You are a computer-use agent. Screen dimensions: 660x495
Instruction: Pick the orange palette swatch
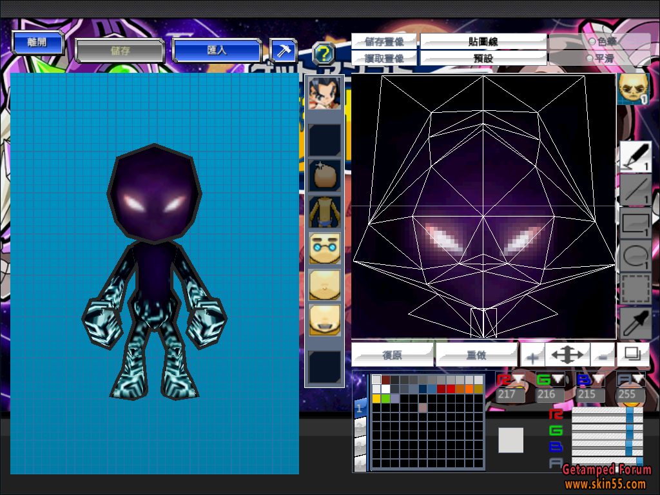[x=469, y=389]
